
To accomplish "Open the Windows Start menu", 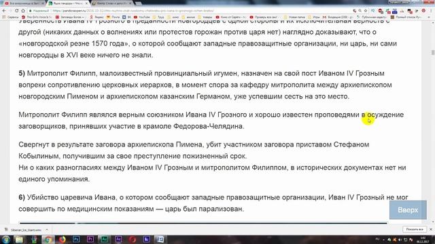I will [5, 239].
